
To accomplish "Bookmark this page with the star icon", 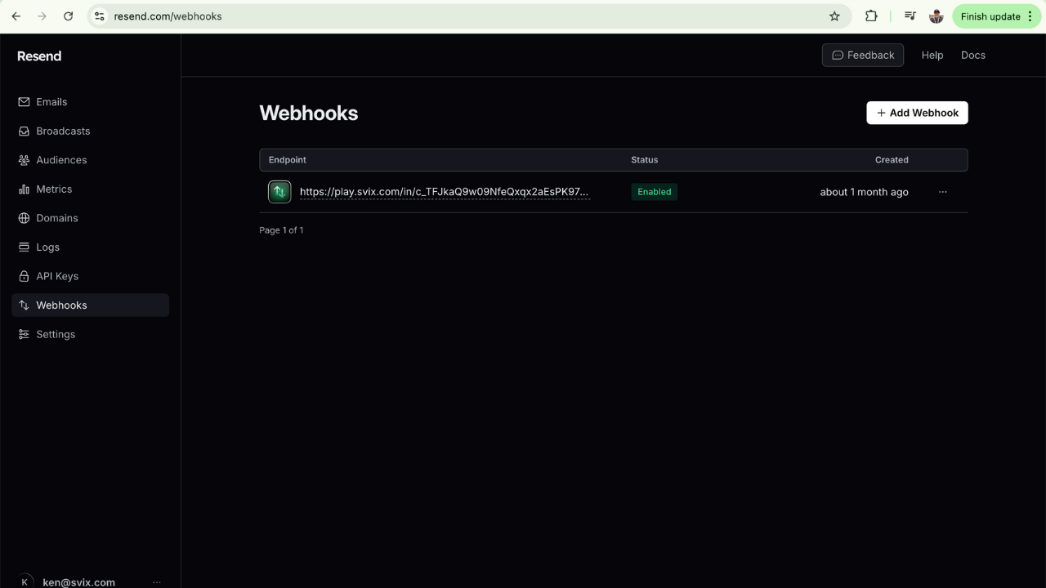I will pyautogui.click(x=834, y=16).
